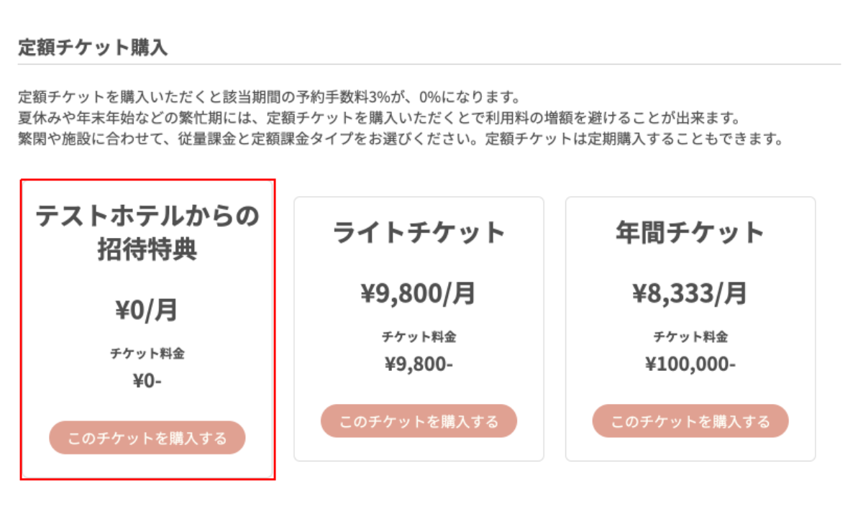The image size is (863, 519).
Task: Purchase the テストホテルからの招待特典 ticket
Action: 147,438
